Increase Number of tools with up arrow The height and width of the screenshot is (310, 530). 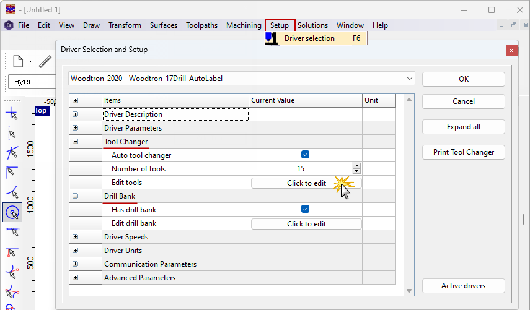point(356,166)
